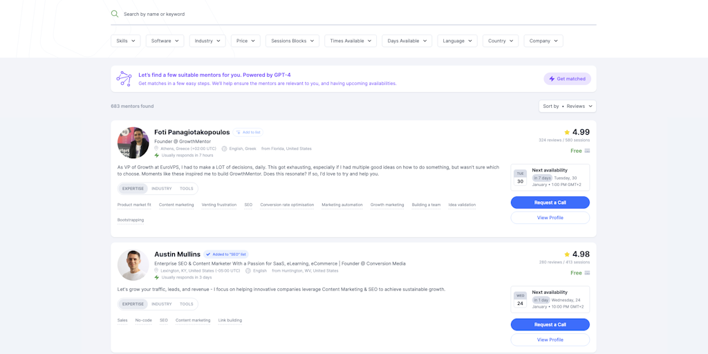
Task: Focus the search by name or keyword field
Action: (x=346, y=14)
